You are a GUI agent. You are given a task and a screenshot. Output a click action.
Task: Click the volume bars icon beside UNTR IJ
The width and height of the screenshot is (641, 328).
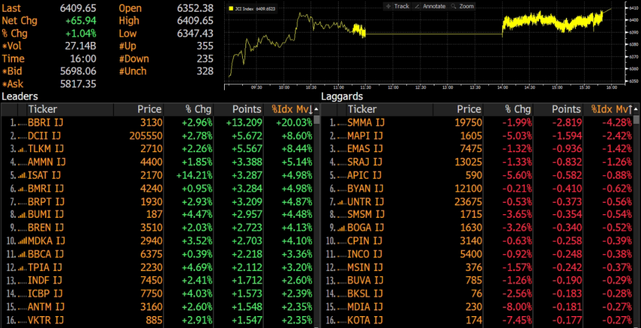coord(342,202)
